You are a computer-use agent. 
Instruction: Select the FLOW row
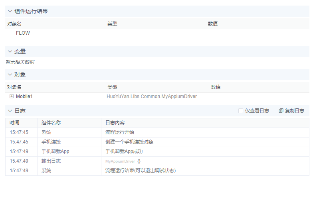point(157,33)
